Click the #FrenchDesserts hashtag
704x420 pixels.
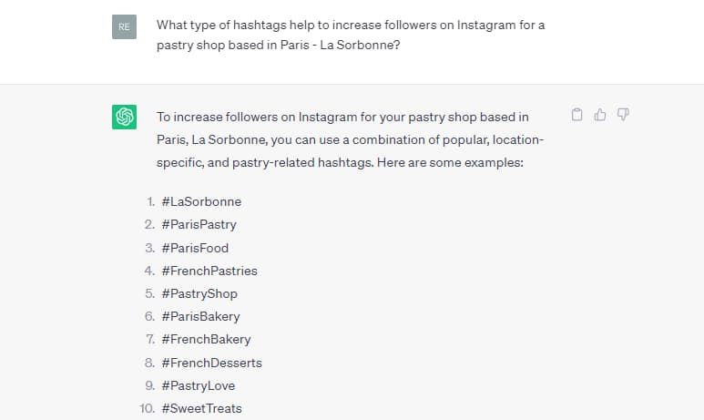[212, 363]
